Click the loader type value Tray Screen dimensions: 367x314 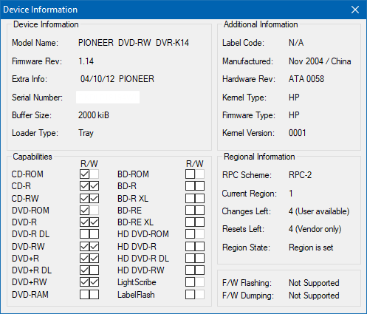pyautogui.click(x=86, y=133)
